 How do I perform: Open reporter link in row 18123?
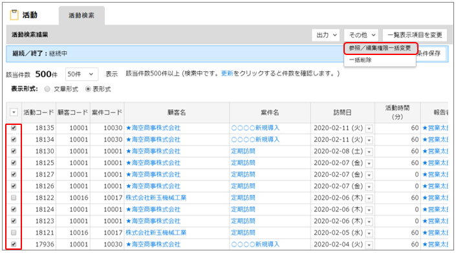[x=435, y=221]
